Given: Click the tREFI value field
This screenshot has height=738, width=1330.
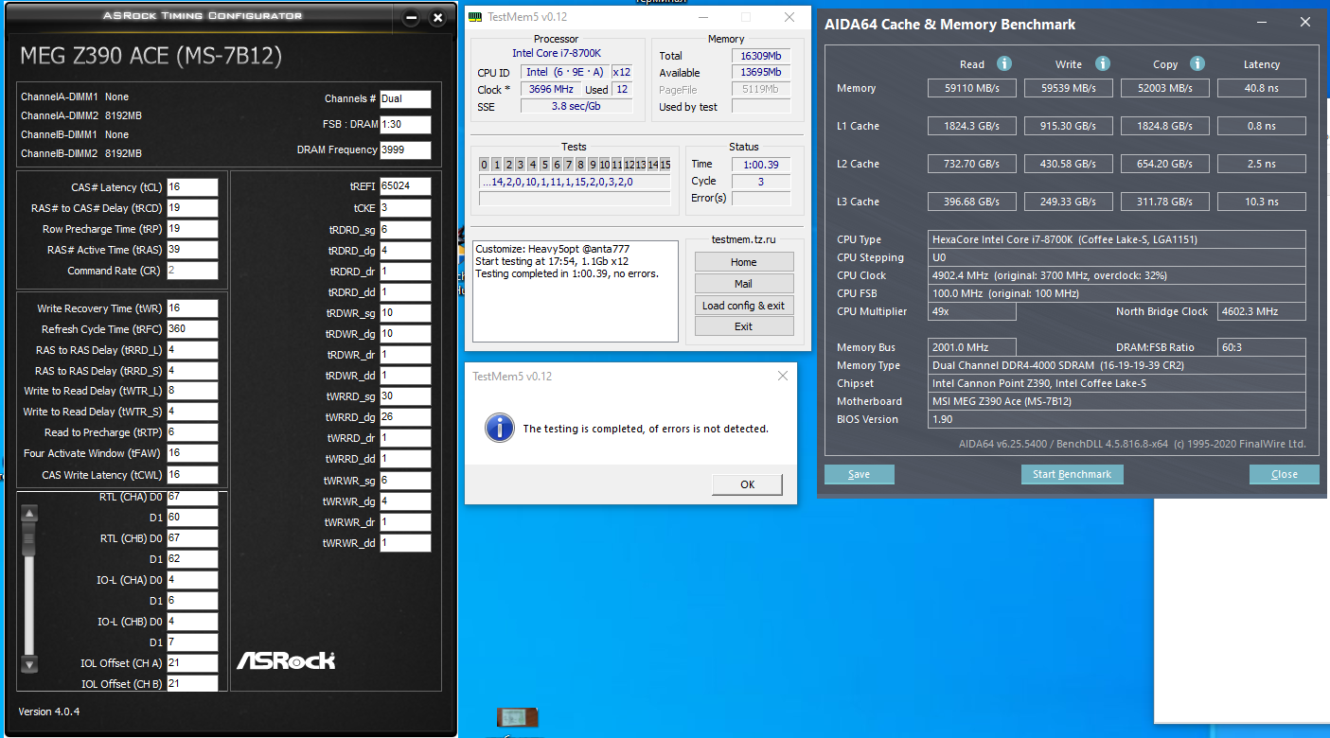Looking at the screenshot, I should pos(405,187).
